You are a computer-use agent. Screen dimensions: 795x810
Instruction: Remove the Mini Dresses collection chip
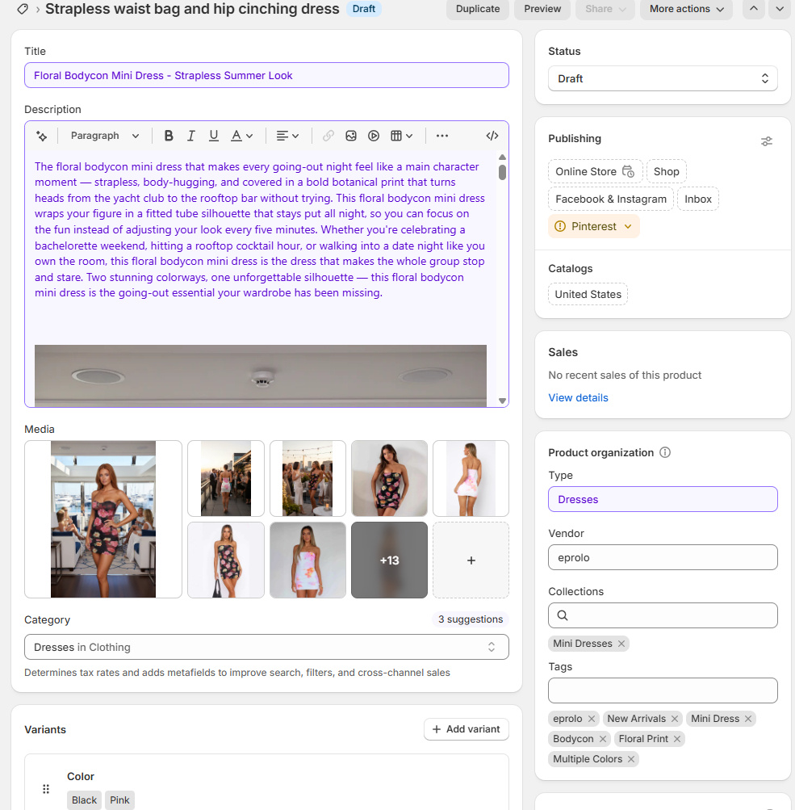click(x=621, y=644)
